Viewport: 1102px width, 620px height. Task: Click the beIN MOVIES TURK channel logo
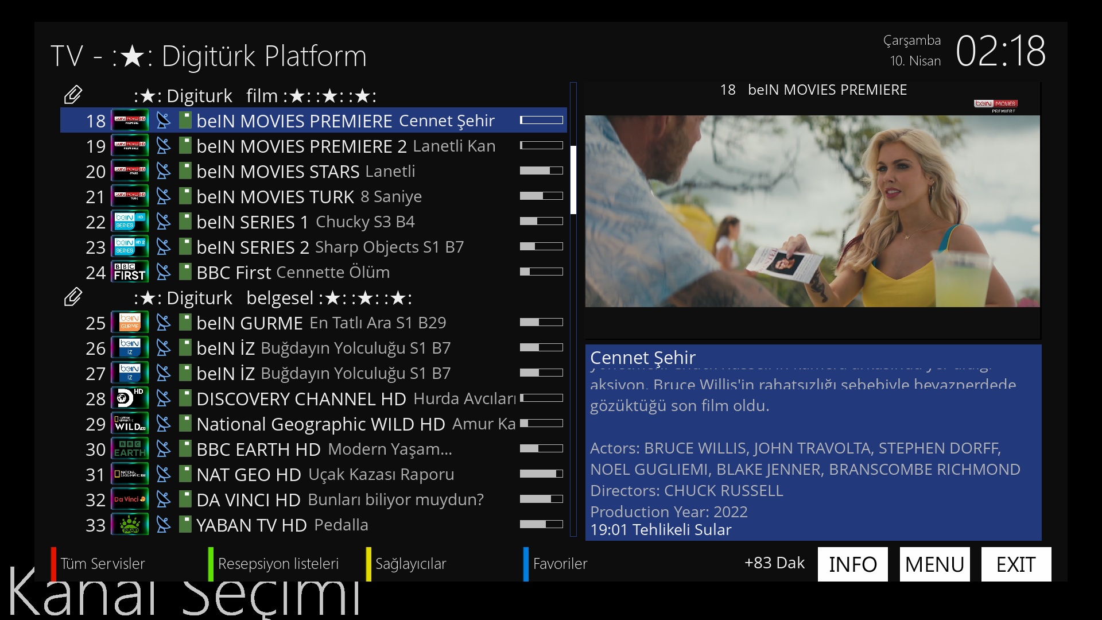[x=130, y=196]
